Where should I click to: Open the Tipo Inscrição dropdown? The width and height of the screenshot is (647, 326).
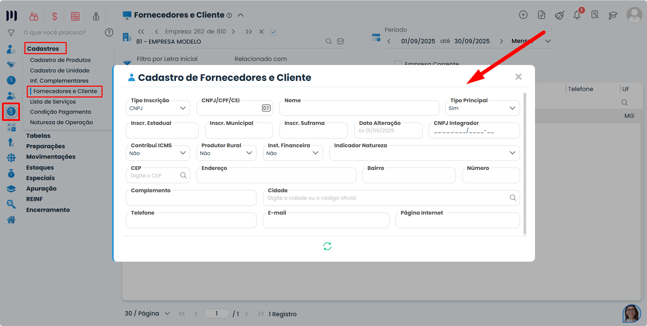tap(158, 108)
